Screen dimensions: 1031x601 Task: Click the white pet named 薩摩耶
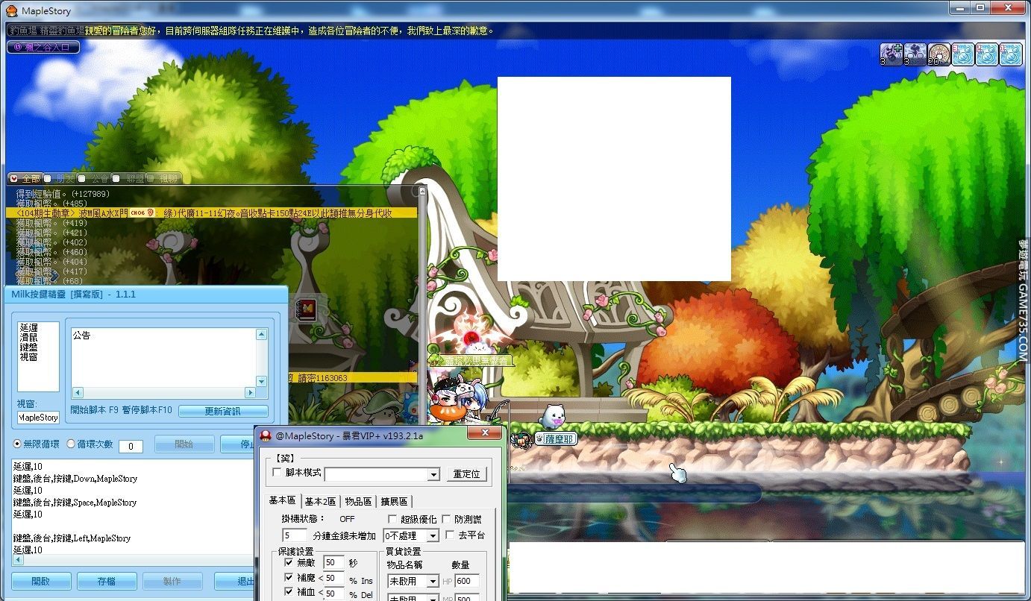point(553,416)
